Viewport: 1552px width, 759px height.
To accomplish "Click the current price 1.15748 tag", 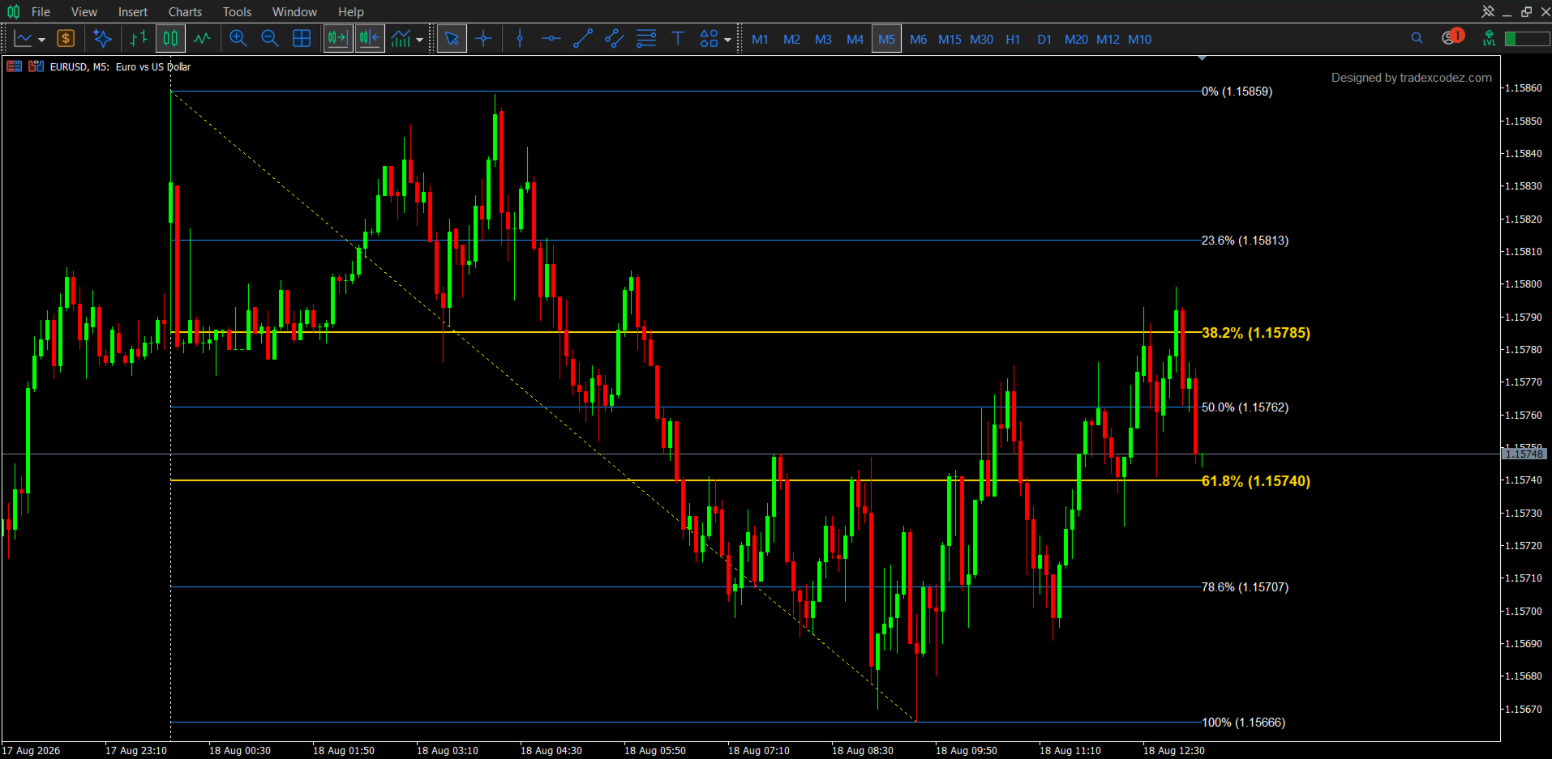I will [x=1524, y=454].
